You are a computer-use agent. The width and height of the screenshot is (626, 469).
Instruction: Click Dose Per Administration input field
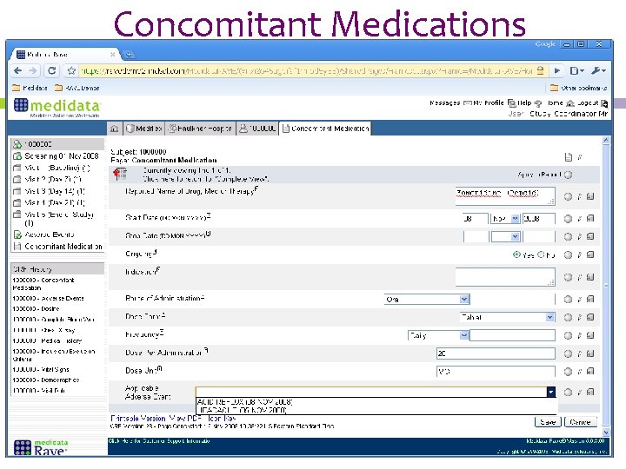click(496, 353)
